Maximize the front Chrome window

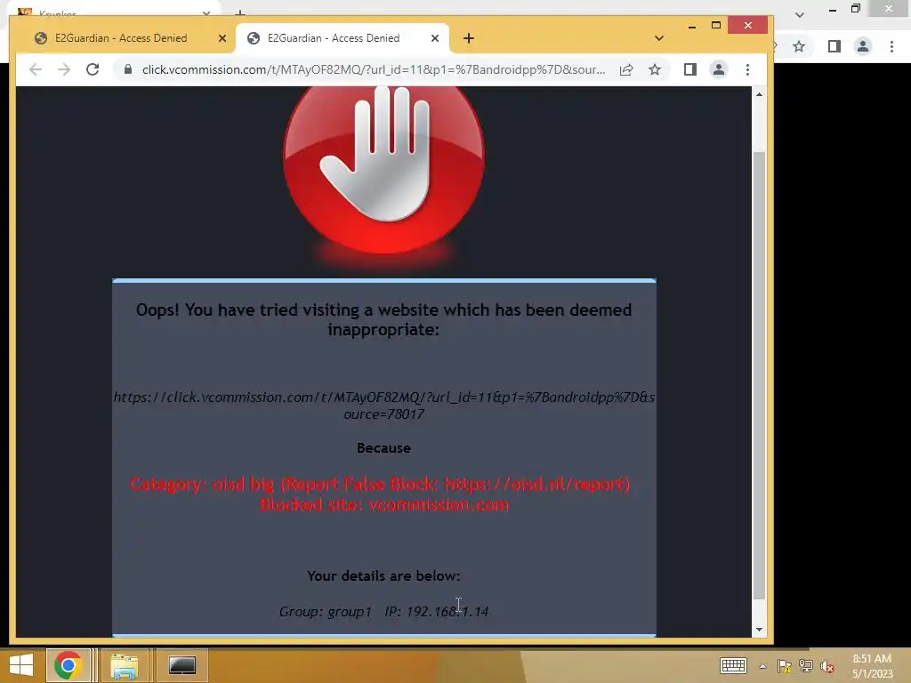click(716, 26)
